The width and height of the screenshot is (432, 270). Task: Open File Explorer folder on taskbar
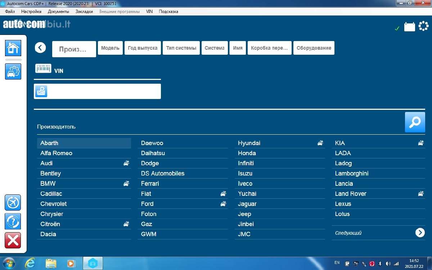click(51, 264)
